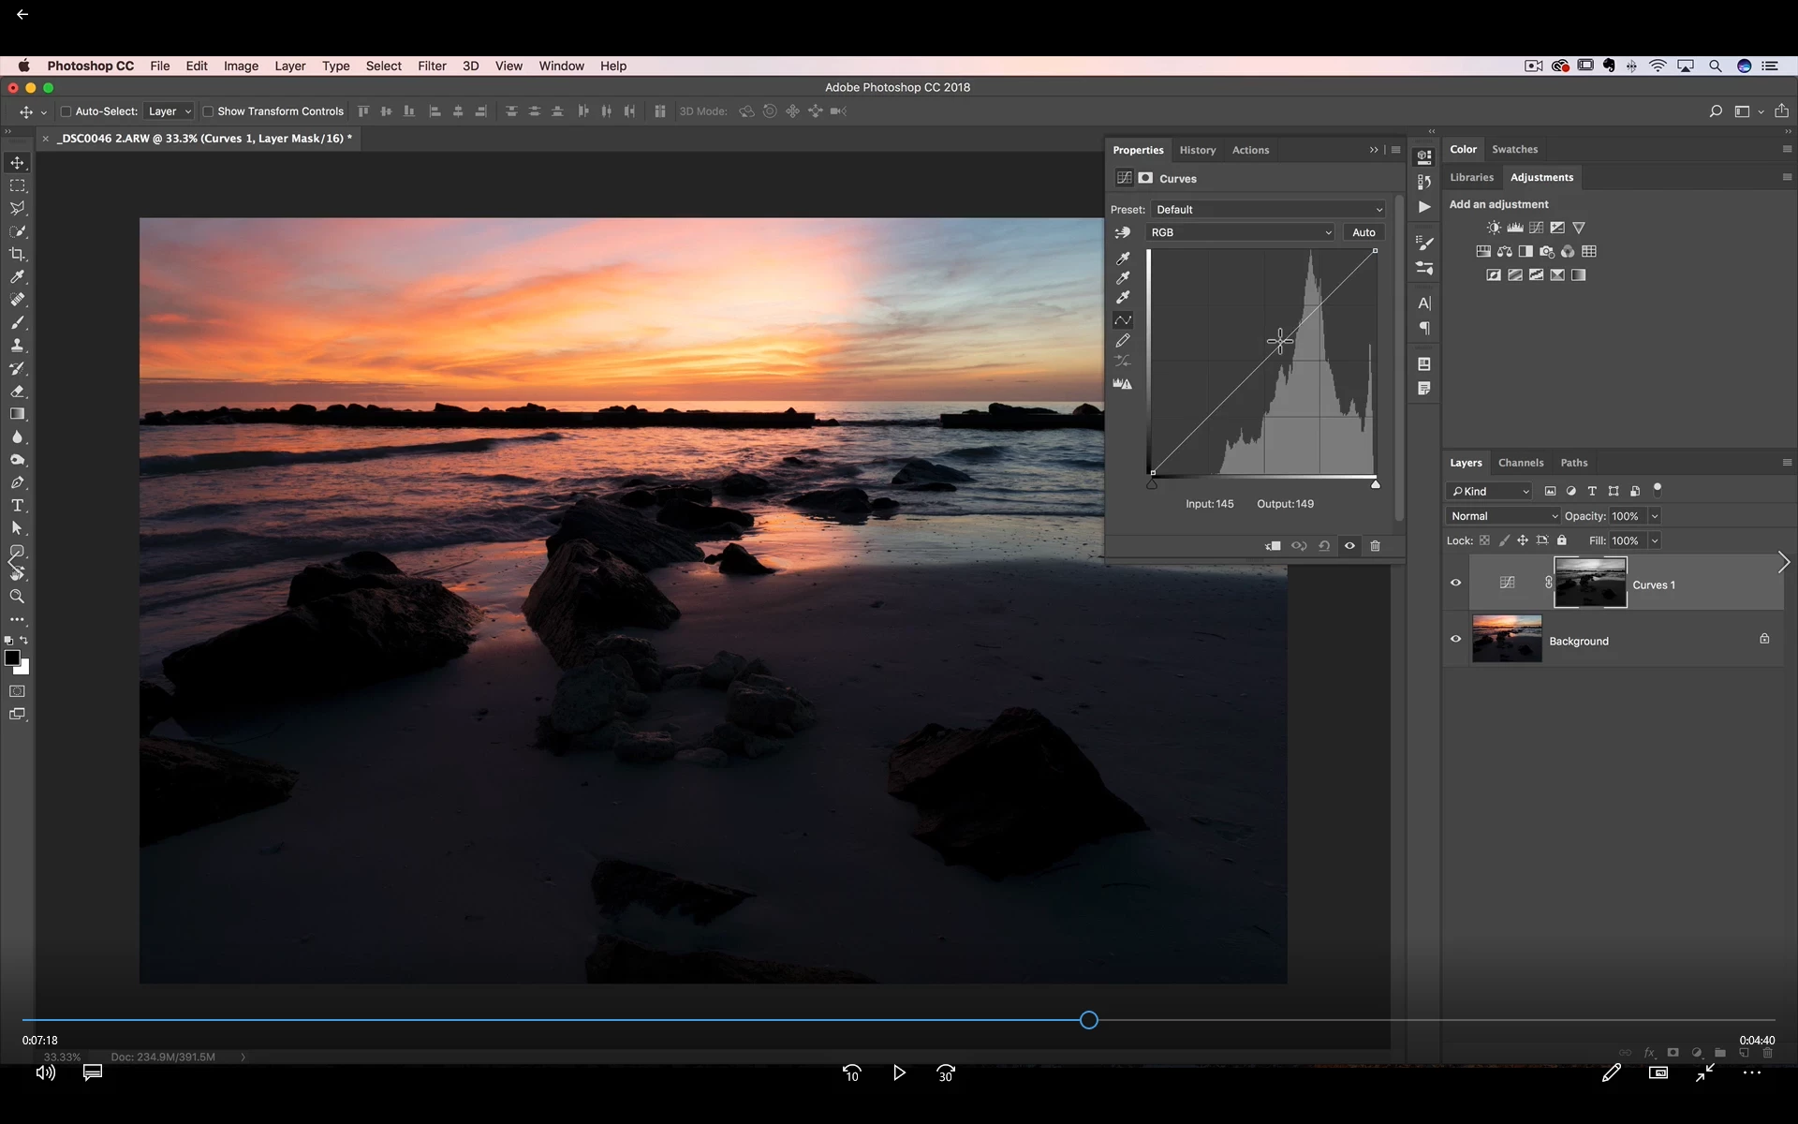Select the Crop tool
This screenshot has height=1124, width=1798.
(x=17, y=254)
